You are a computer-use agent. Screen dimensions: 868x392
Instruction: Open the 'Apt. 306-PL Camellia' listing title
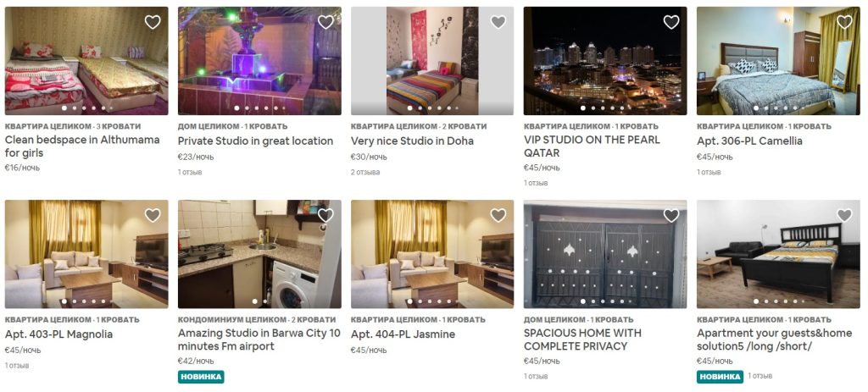pyautogui.click(x=749, y=141)
